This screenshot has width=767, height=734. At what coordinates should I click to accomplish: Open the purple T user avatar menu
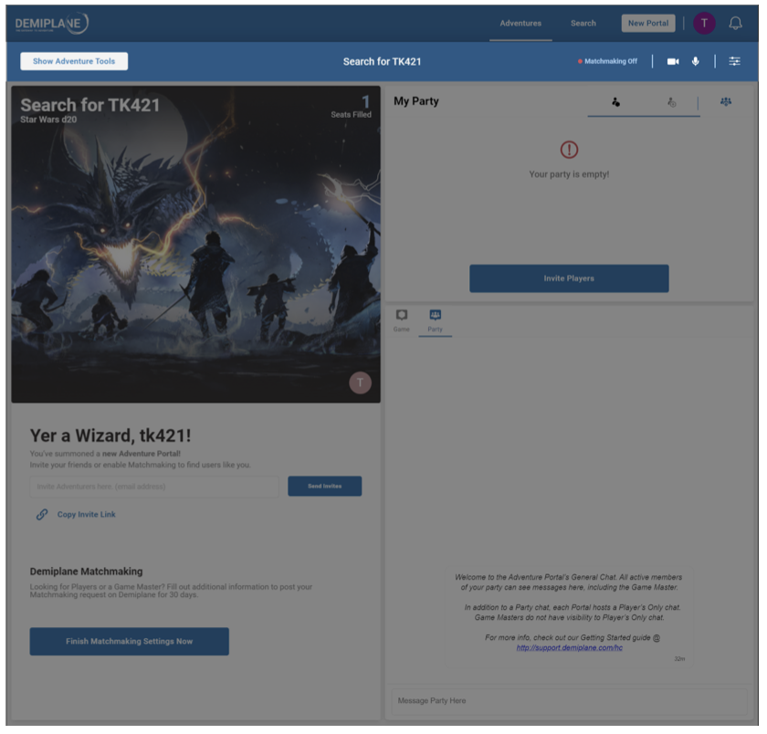(705, 23)
